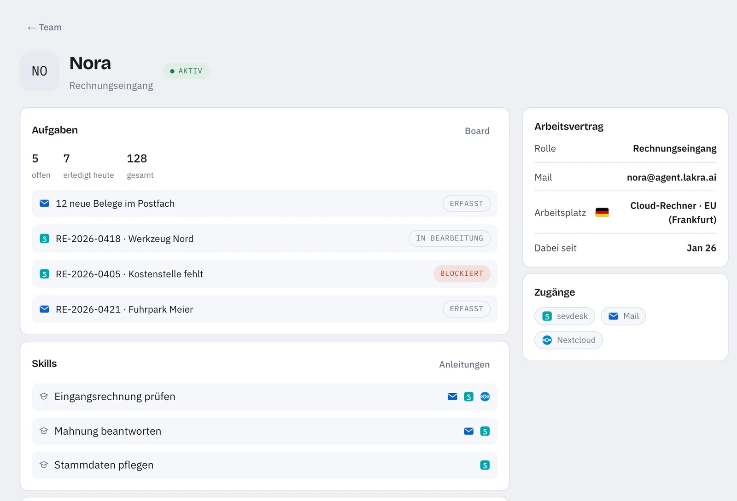Image resolution: width=737 pixels, height=501 pixels.
Task: Open skill Eingangsrechnung prüfen
Action: pyautogui.click(x=264, y=396)
